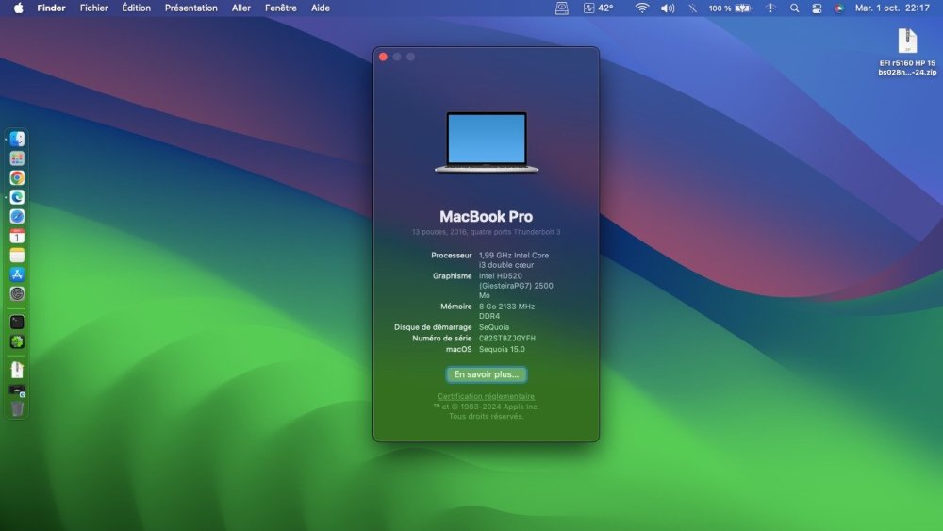This screenshot has width=943, height=531.
Task: Open the App Store from the Dock
Action: (x=17, y=274)
